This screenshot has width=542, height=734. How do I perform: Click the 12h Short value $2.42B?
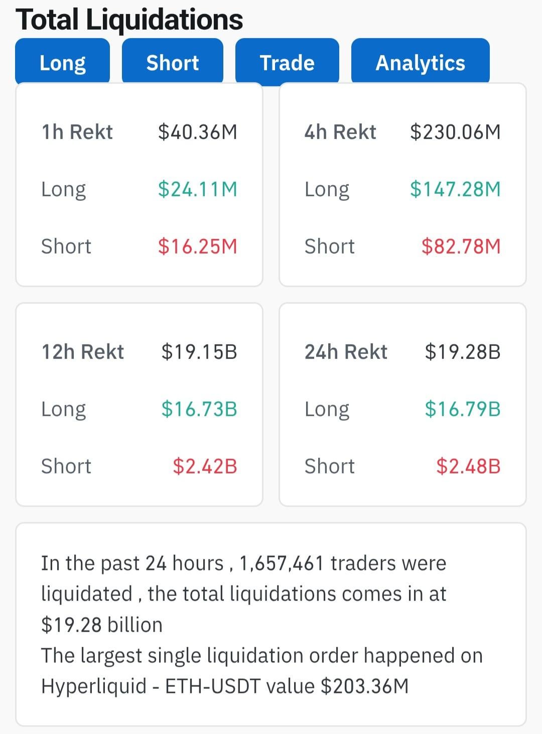click(205, 466)
